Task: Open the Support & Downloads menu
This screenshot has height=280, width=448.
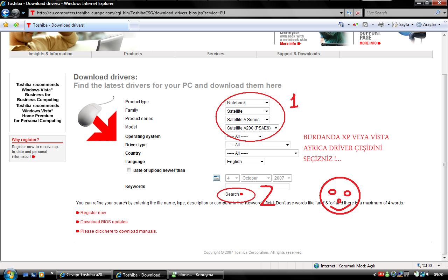Action: [298, 54]
